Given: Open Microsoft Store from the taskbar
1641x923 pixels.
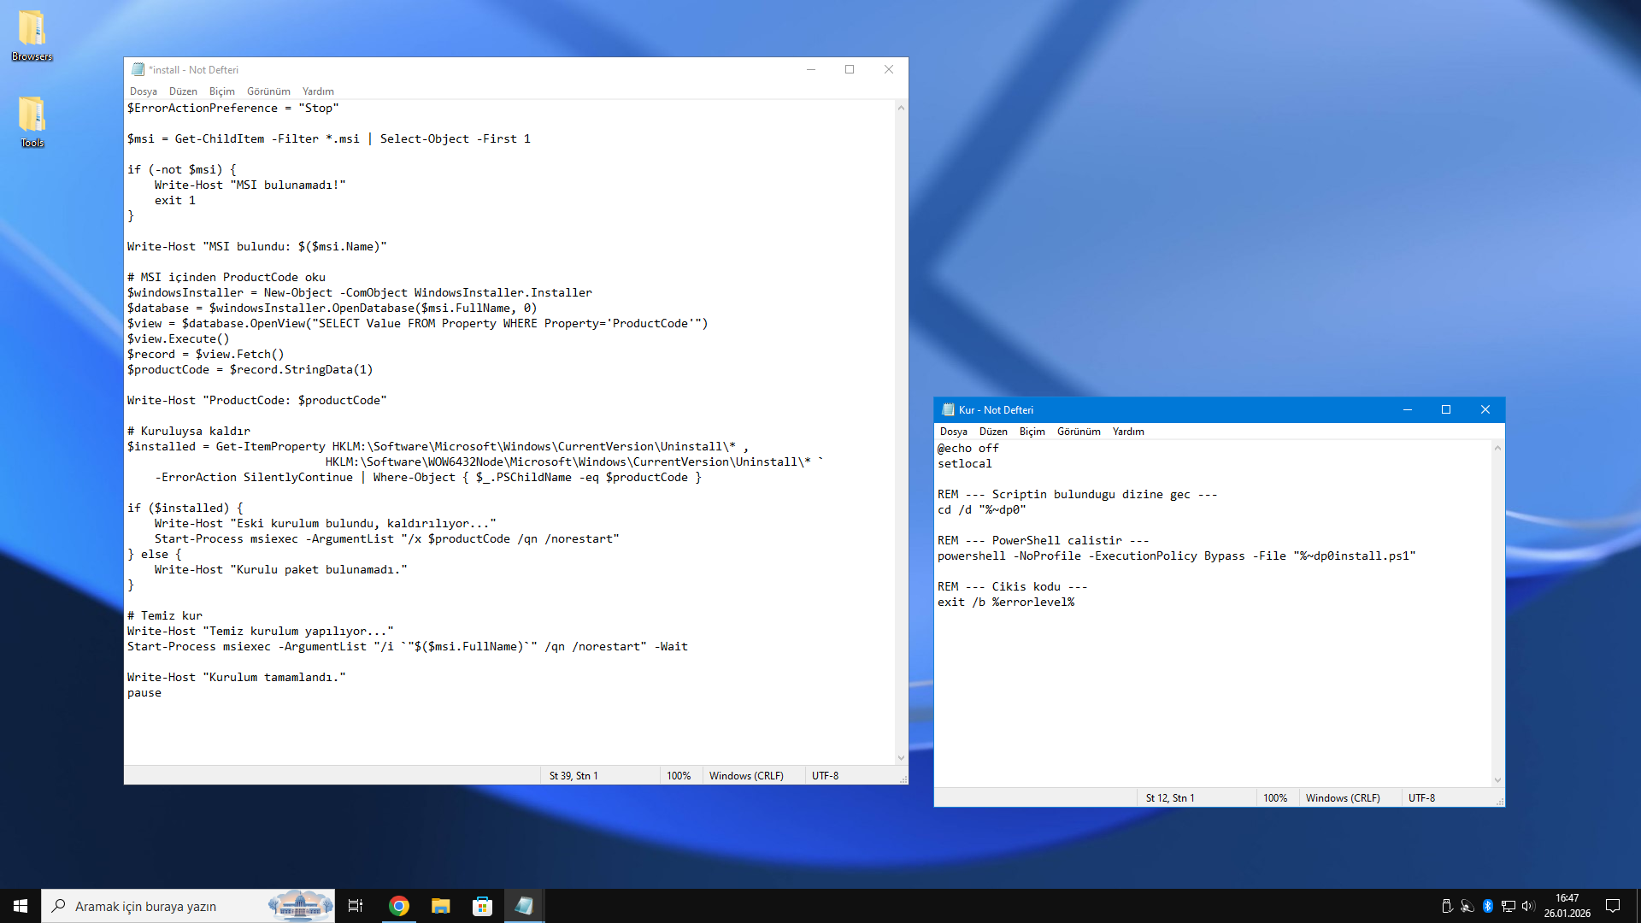Looking at the screenshot, I should coord(482,906).
